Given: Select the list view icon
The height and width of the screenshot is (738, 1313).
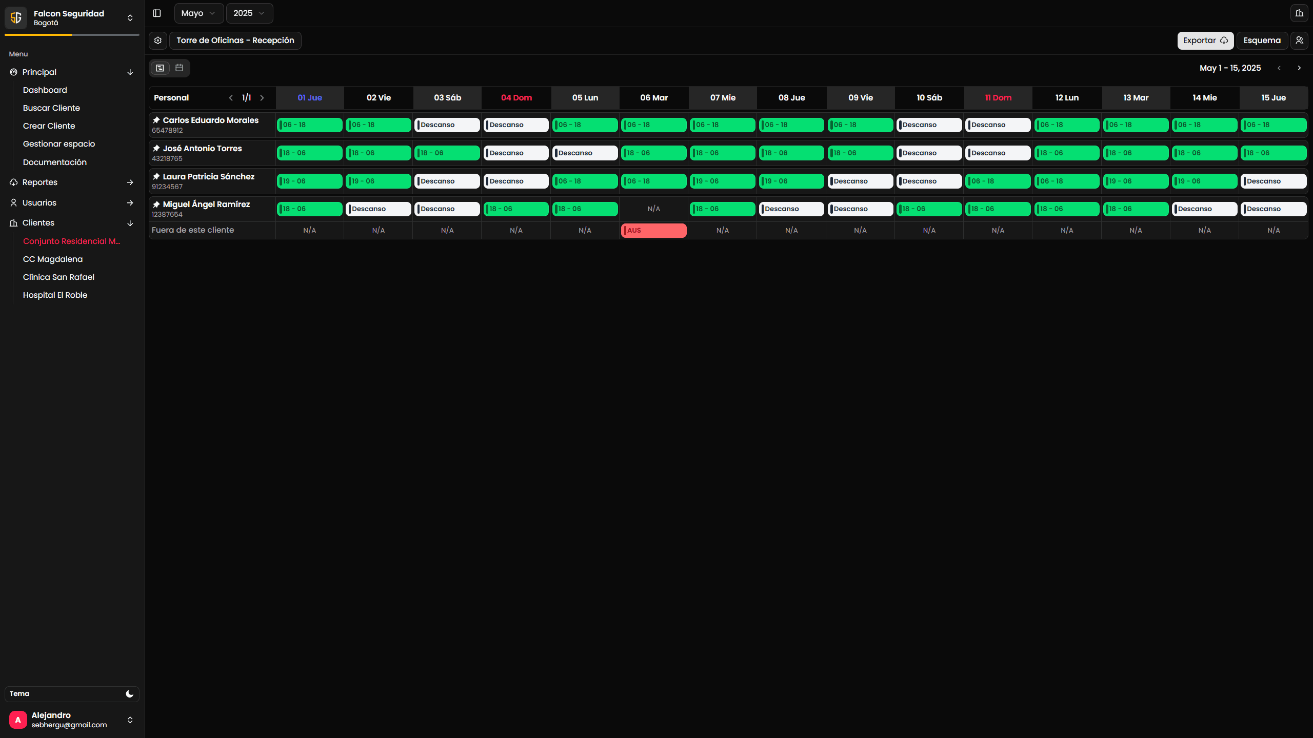Looking at the screenshot, I should [x=160, y=68].
